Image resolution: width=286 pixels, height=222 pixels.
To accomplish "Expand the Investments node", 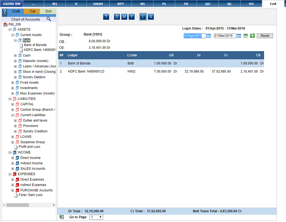I will (x=13, y=88).
